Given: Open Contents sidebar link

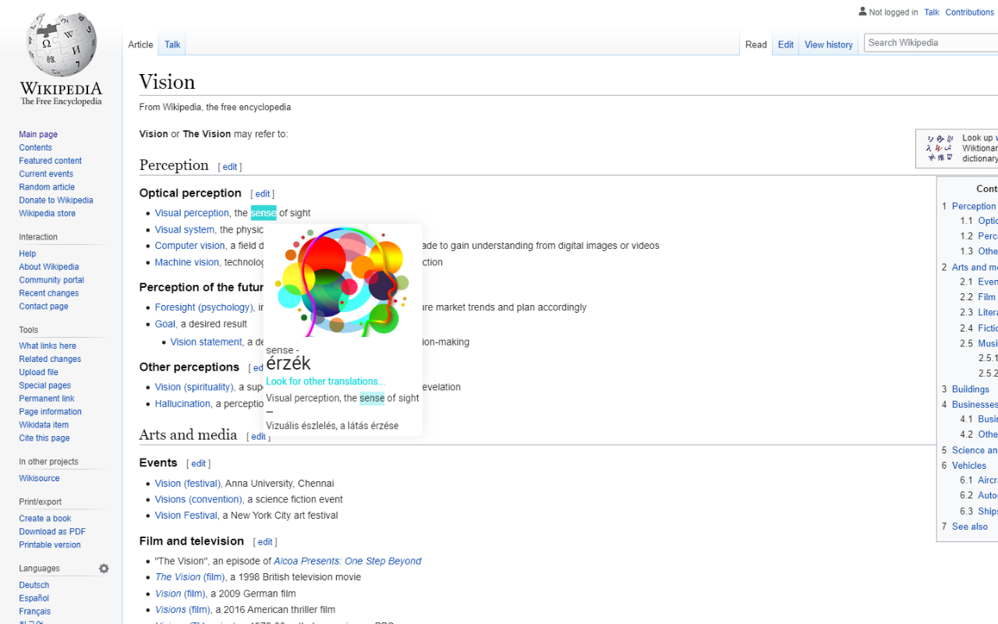Looking at the screenshot, I should [35, 147].
